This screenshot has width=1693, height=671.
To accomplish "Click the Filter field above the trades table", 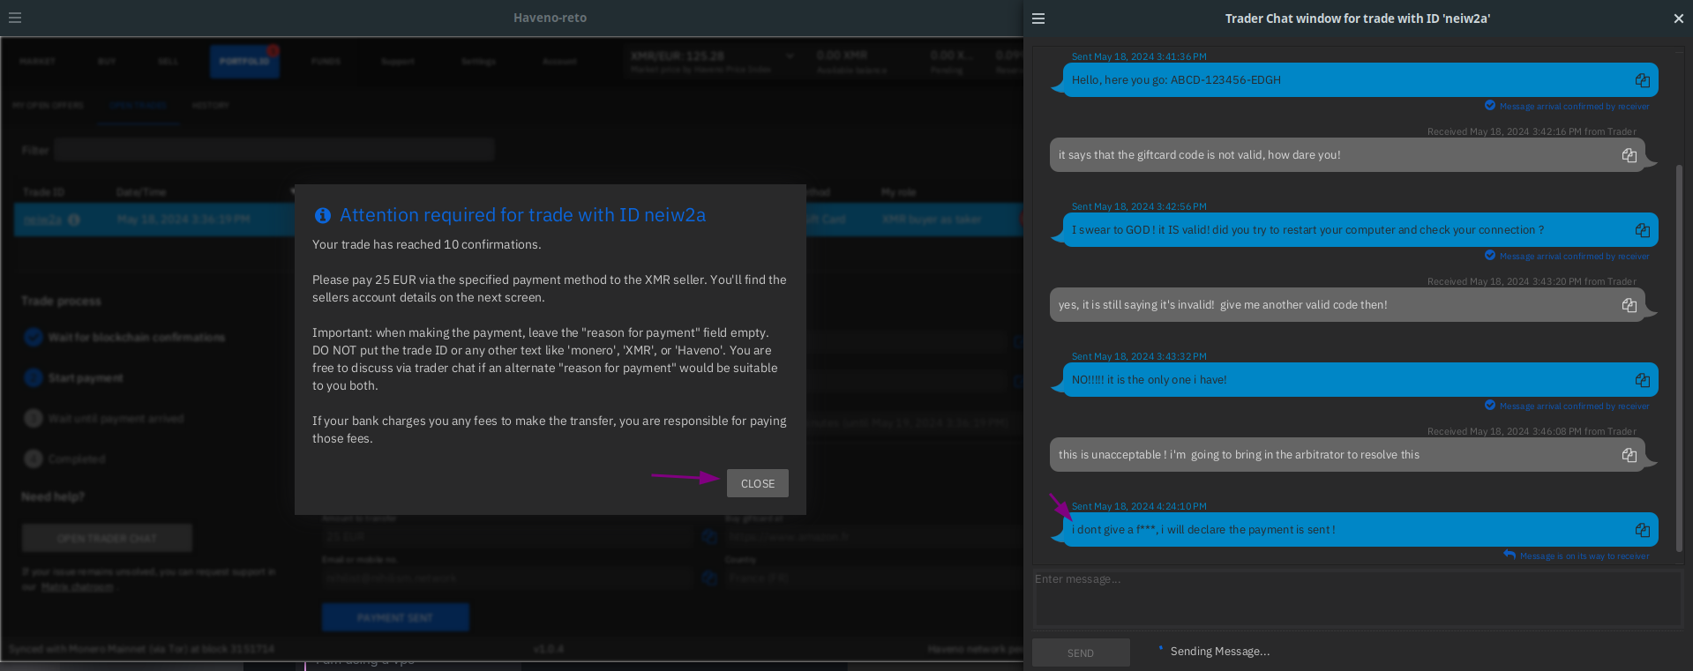I will pyautogui.click(x=274, y=150).
